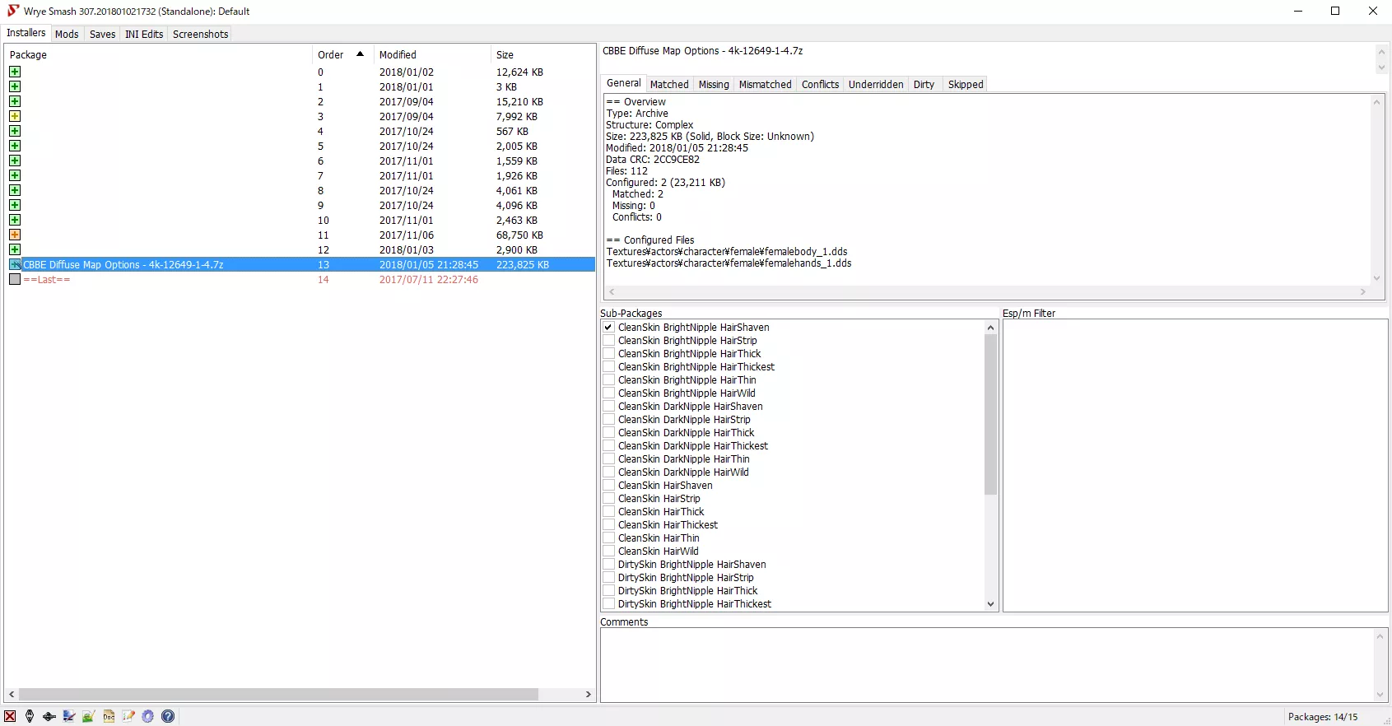Click status icon of package order 12
Viewport: 1392px width, 726px height.
(15, 249)
